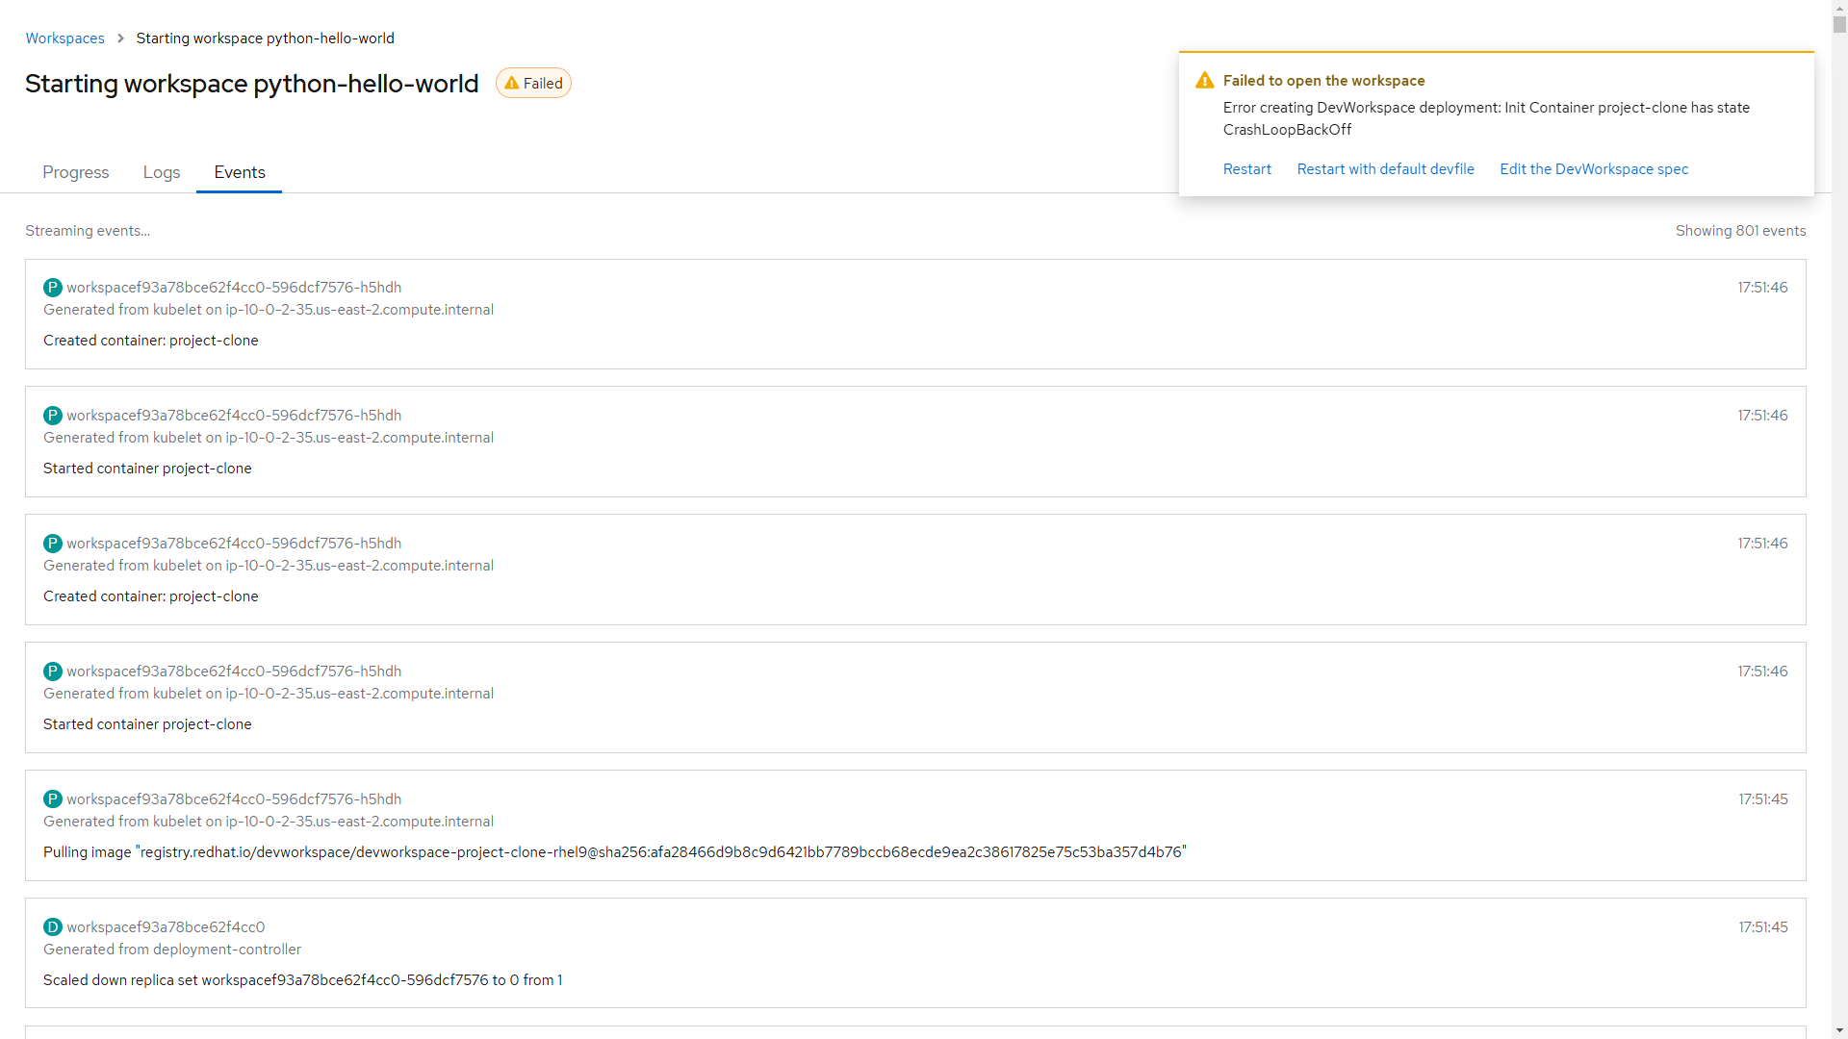Open Edit the DevWorkspace spec link
This screenshot has width=1848, height=1039.
[x=1593, y=169]
